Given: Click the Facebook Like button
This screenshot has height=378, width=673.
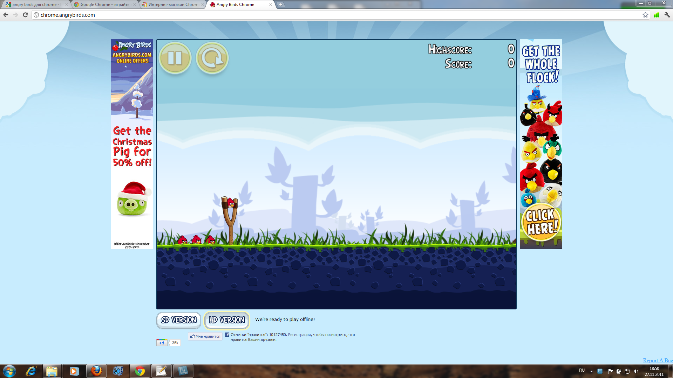Looking at the screenshot, I should pos(205,336).
